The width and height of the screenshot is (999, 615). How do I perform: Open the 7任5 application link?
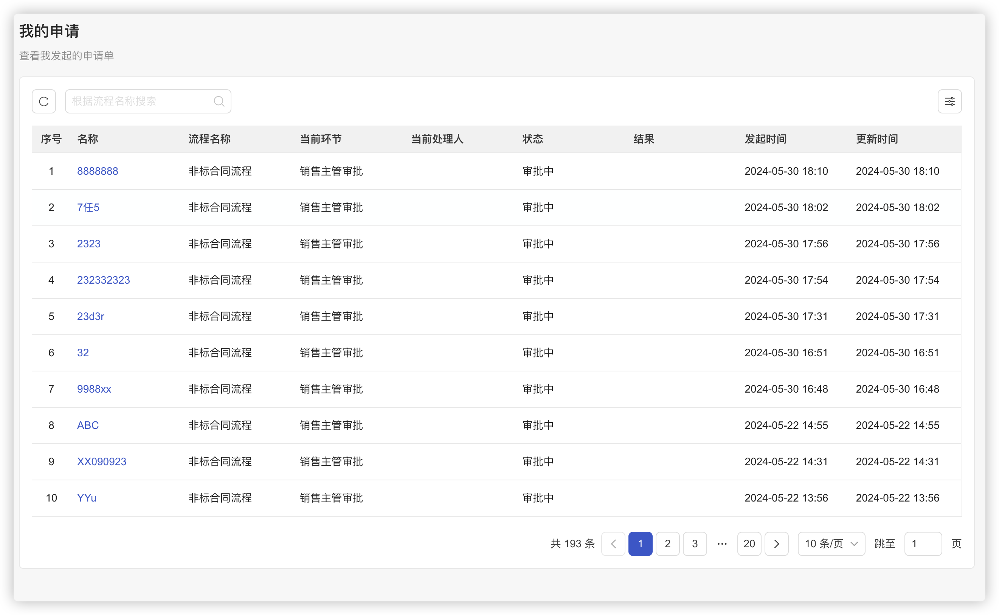tap(88, 207)
